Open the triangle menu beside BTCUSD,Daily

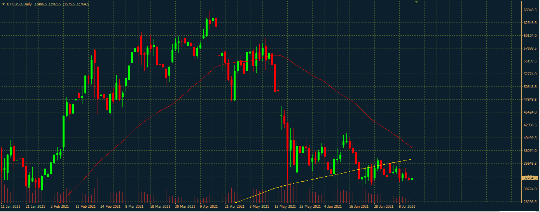pyautogui.click(x=4, y=4)
